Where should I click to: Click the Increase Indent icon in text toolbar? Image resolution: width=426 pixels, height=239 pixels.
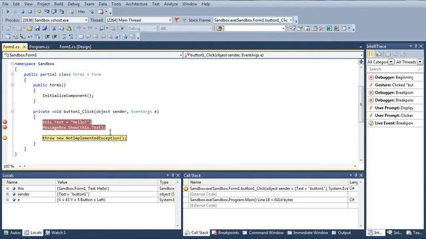[55, 37]
